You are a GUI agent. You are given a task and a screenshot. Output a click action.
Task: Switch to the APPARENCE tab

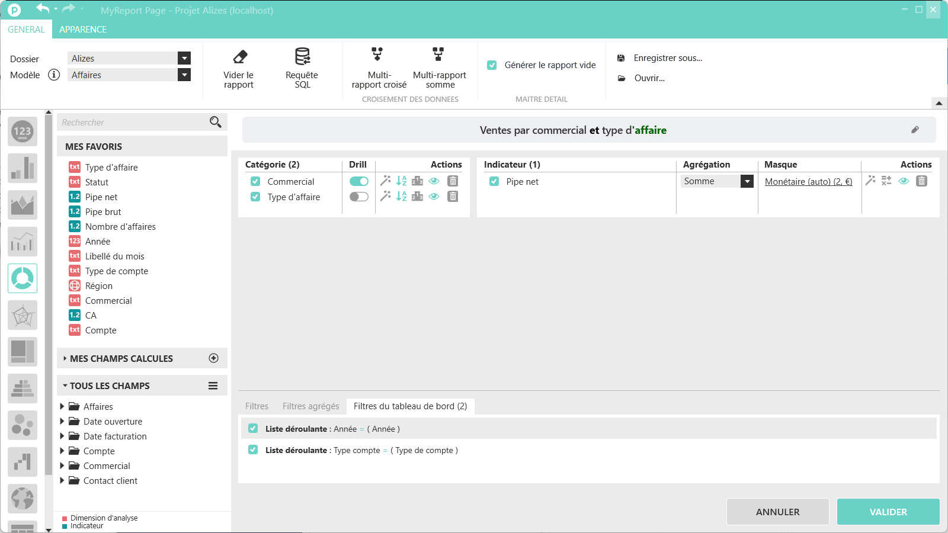click(x=83, y=30)
